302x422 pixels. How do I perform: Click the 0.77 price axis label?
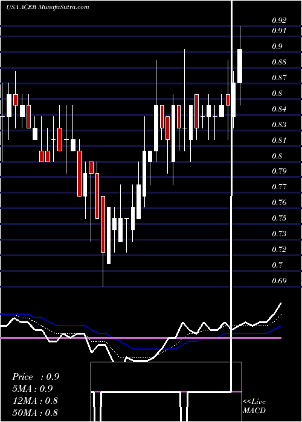pos(279,187)
